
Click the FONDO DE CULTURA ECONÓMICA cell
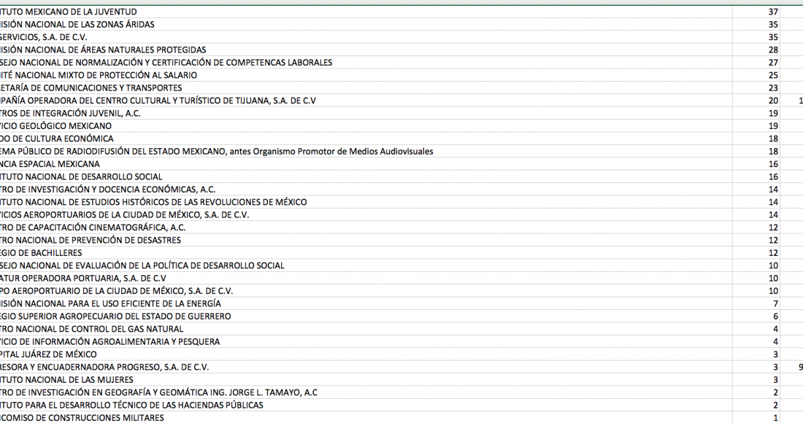[56, 139]
